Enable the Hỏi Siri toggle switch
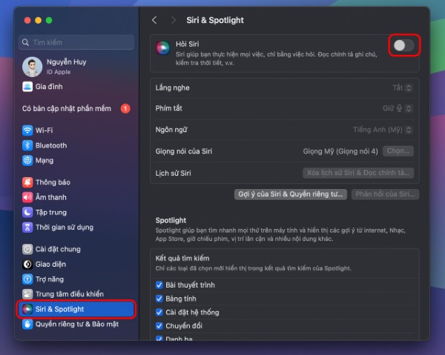445x355 pixels. coord(403,46)
